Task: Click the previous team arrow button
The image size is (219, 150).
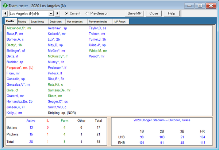Action: (x=5, y=13)
